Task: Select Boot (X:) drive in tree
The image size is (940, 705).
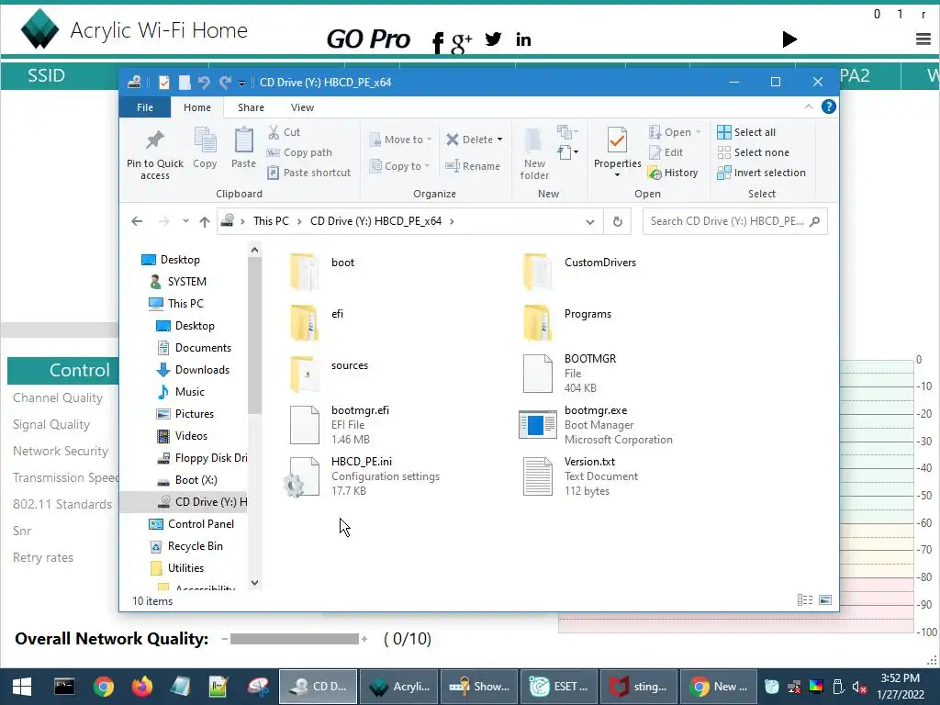Action: [187, 480]
